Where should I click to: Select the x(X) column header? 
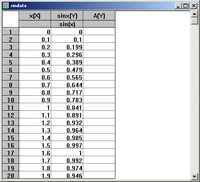tap(35, 16)
